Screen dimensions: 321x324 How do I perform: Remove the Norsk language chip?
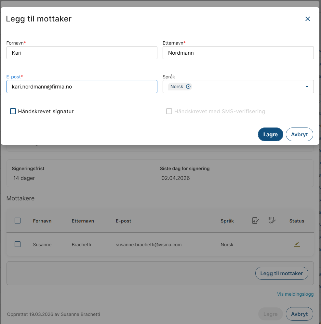pos(188,87)
